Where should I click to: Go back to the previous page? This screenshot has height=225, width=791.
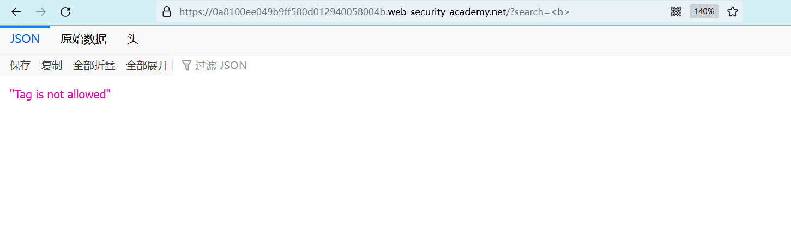click(x=16, y=11)
